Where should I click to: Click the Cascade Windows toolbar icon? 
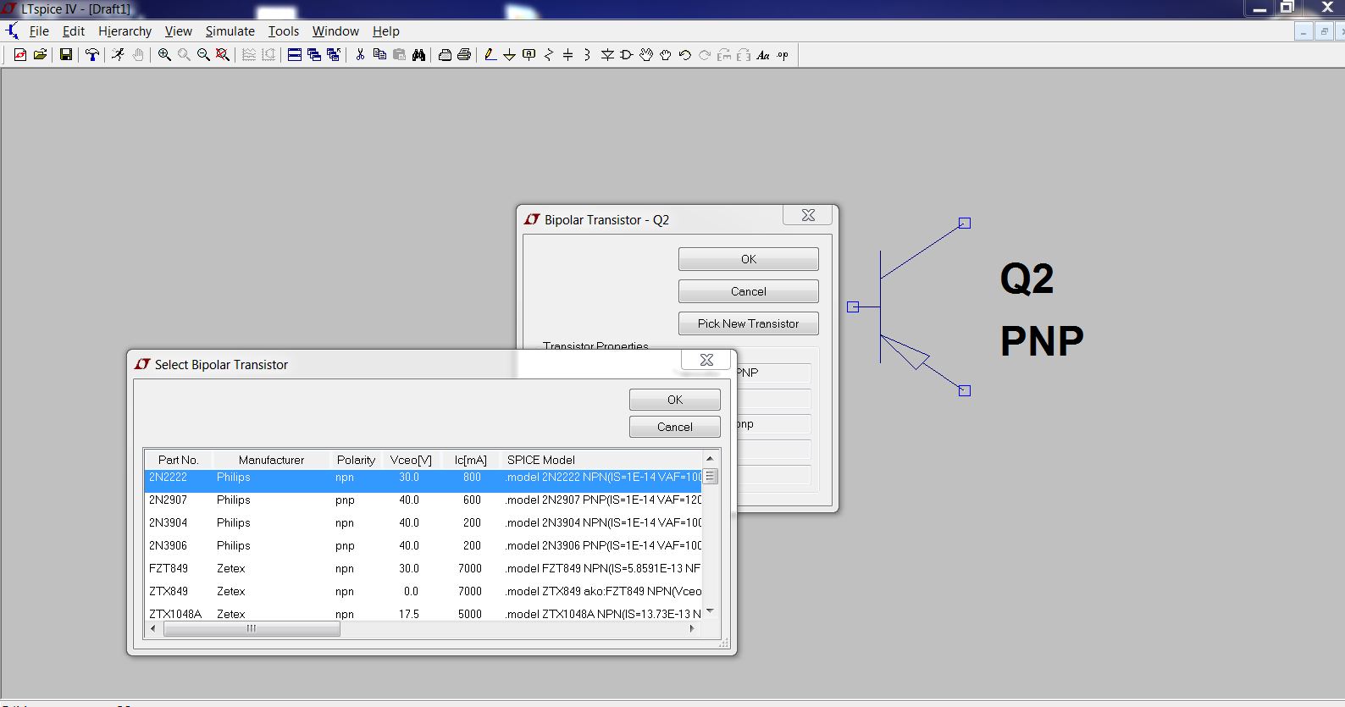click(x=314, y=55)
